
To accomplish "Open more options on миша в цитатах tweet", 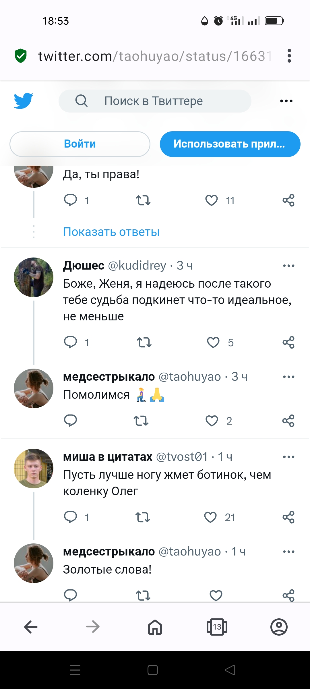I will point(288,457).
